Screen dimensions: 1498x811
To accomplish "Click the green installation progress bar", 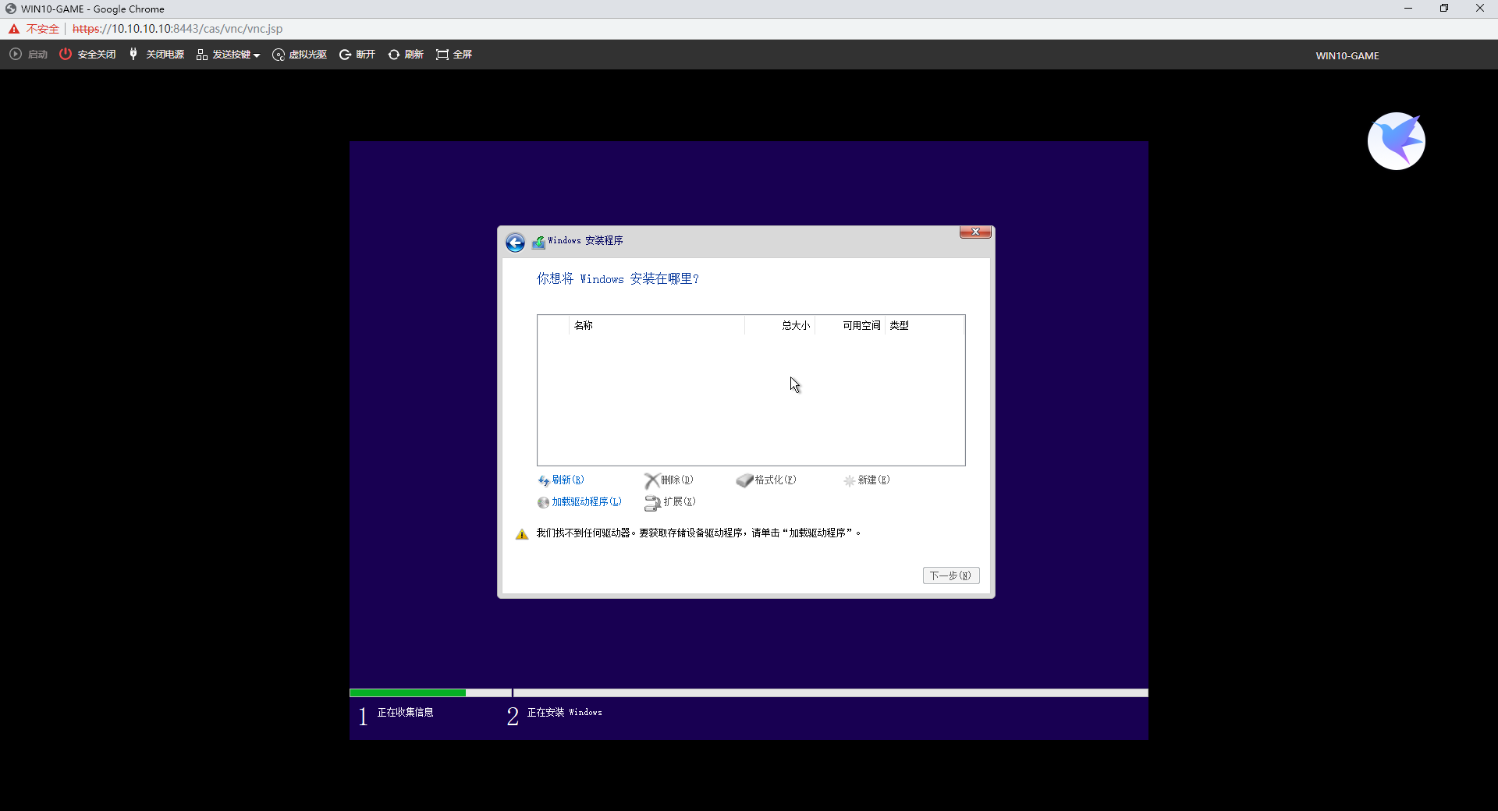I will click(407, 693).
